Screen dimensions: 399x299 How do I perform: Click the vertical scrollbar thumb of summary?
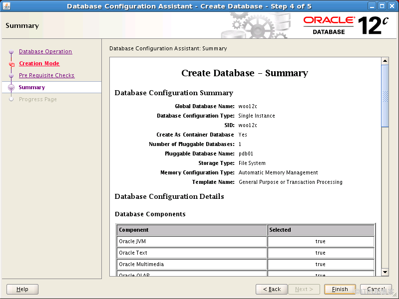(x=385, y=96)
